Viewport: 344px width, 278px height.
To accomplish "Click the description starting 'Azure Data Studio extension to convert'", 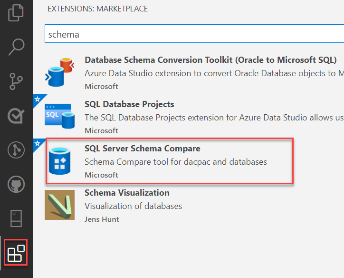I will pyautogui.click(x=214, y=73).
